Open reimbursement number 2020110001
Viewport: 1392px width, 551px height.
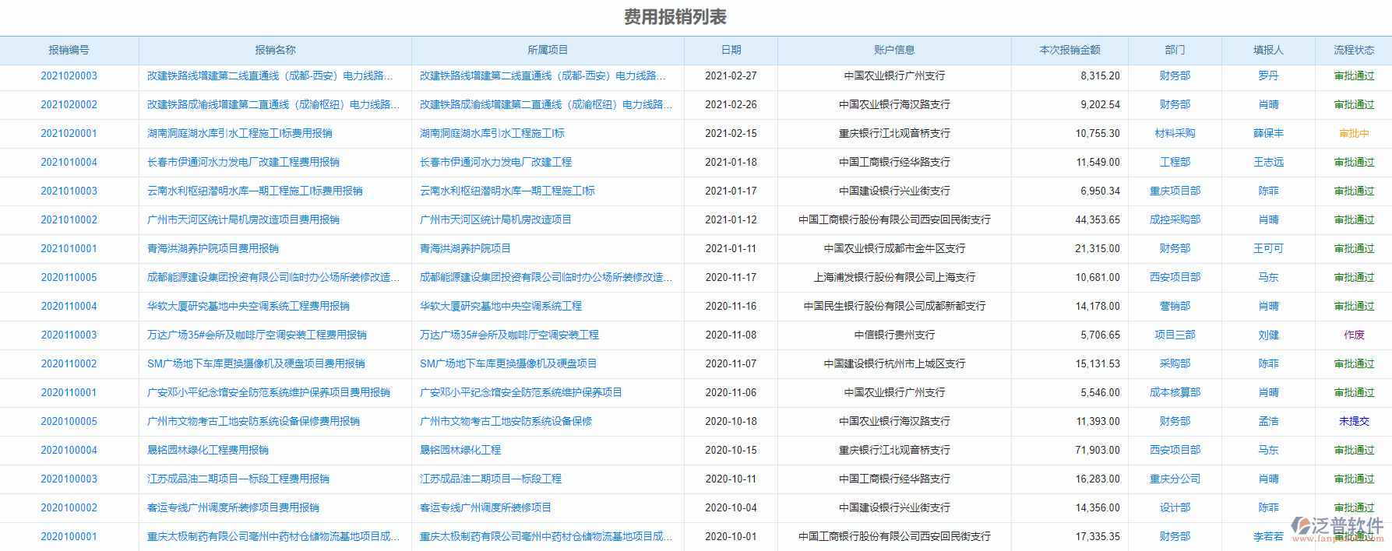point(69,392)
